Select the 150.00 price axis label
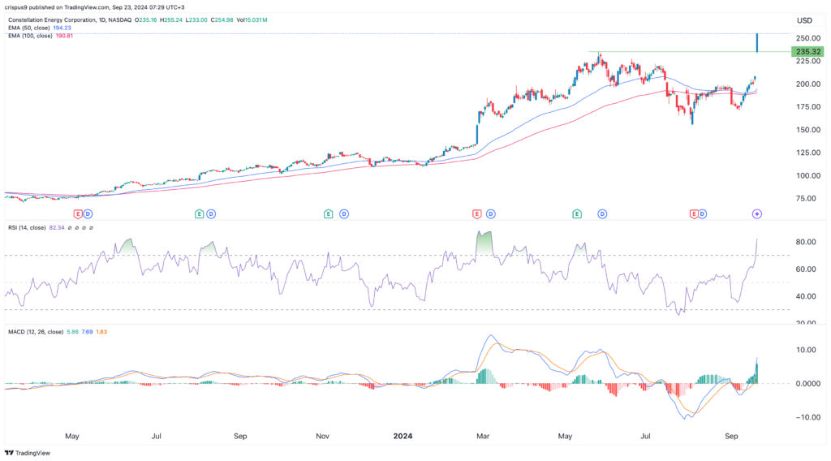This screenshot has height=461, width=831. coord(807,129)
